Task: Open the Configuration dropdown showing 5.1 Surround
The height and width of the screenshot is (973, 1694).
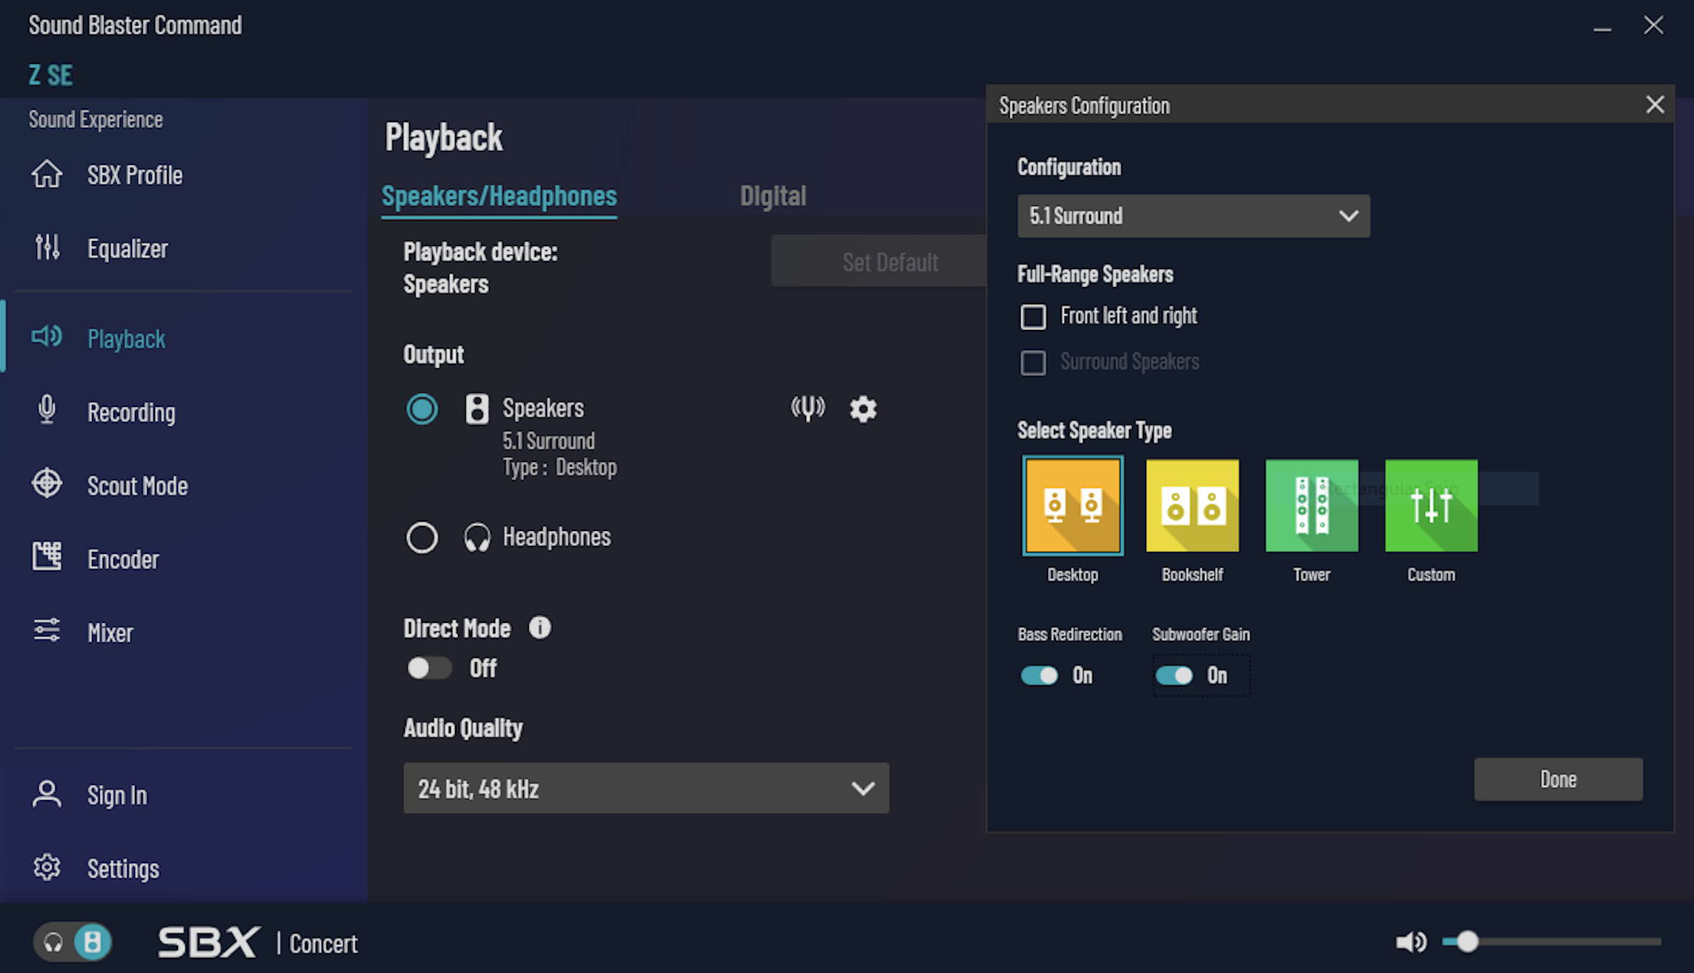Action: click(1193, 215)
